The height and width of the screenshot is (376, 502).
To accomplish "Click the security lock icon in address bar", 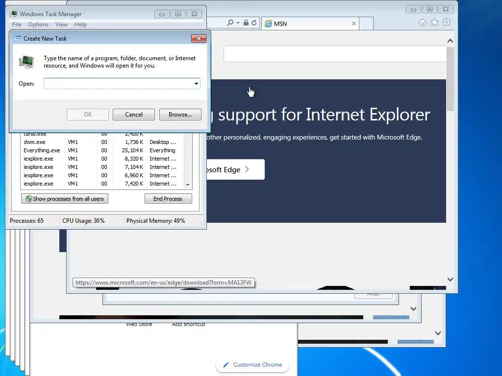I will coord(246,23).
